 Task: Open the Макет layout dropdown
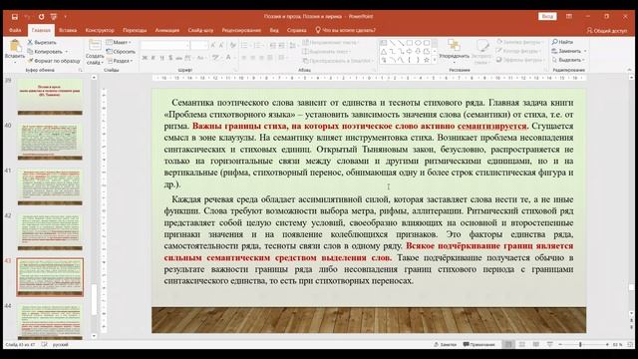point(119,42)
